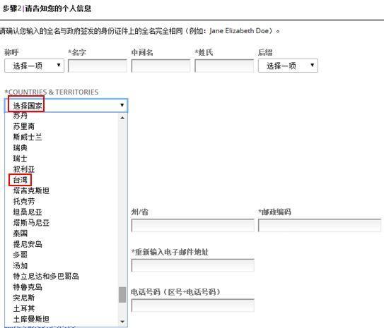Select 多哥 from the country list

point(20,255)
